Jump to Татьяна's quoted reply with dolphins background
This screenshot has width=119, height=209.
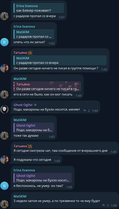click(x=47, y=86)
